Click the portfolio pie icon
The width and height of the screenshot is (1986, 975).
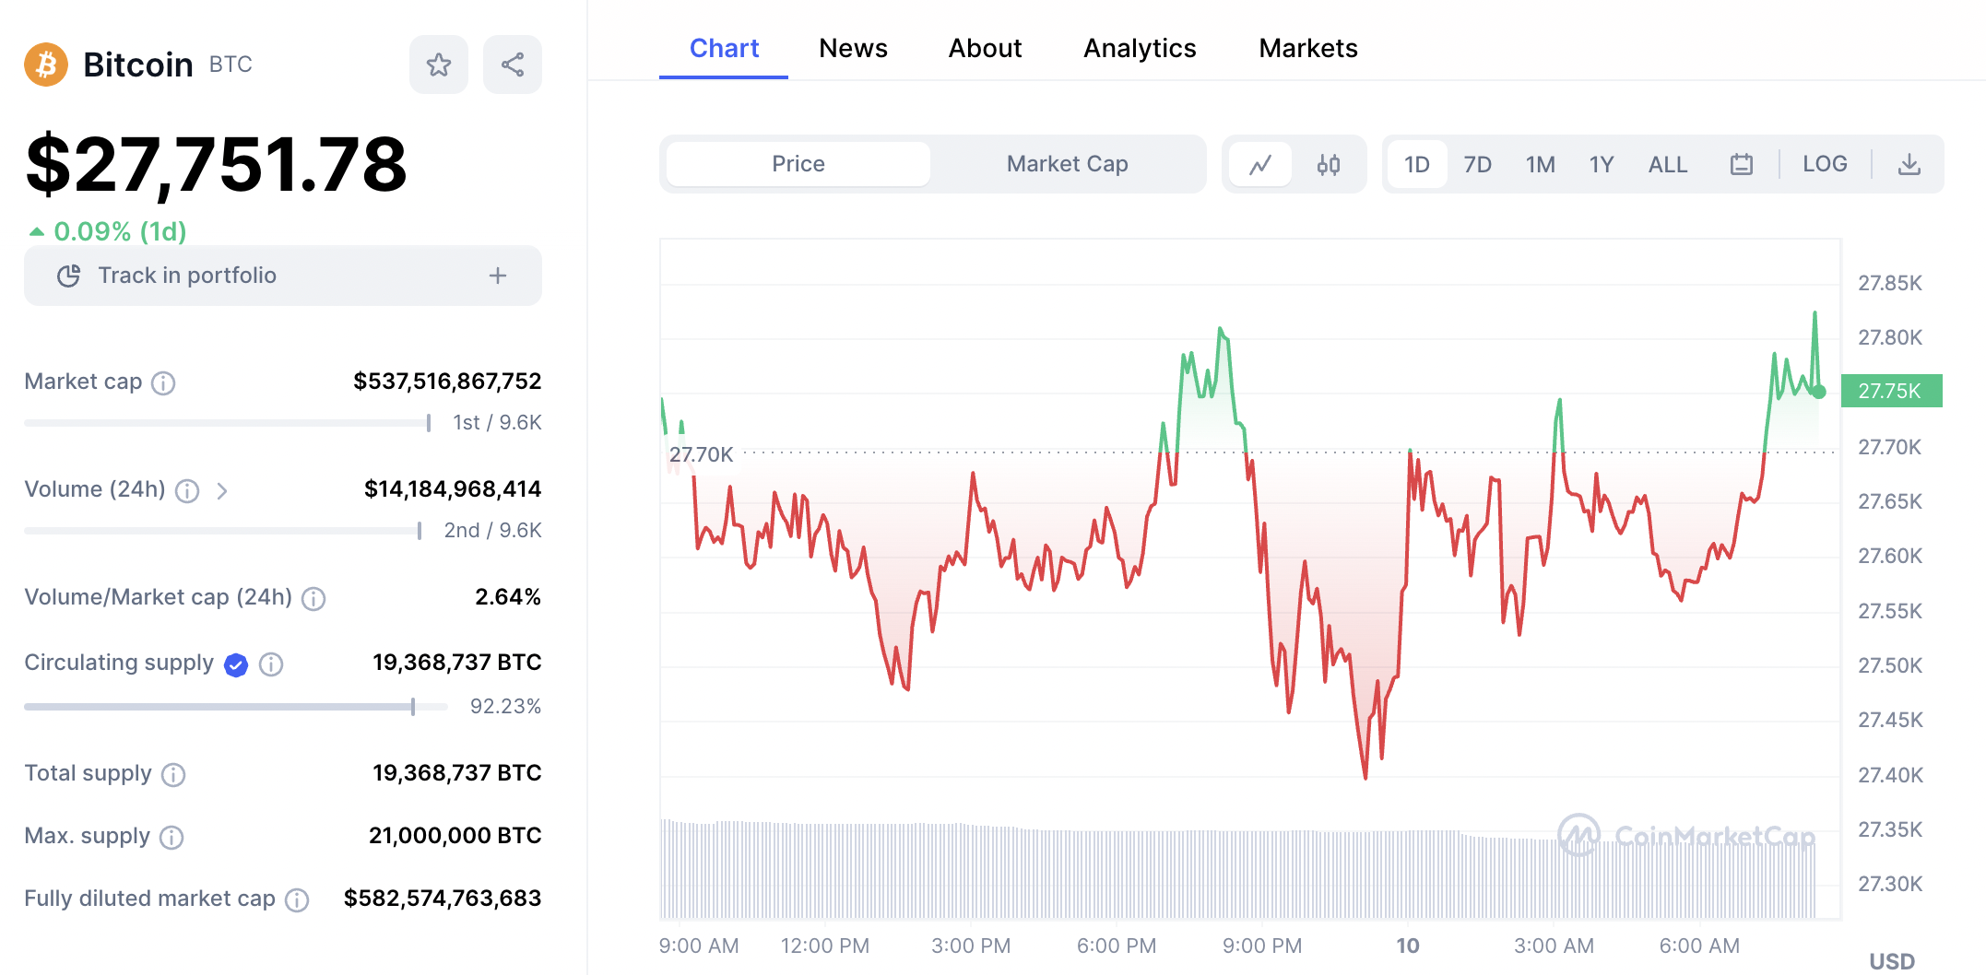point(69,276)
